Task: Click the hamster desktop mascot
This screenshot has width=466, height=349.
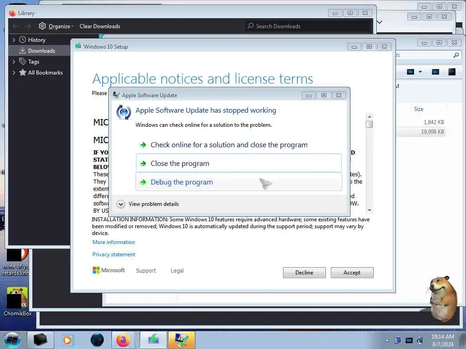Action: pos(442,298)
